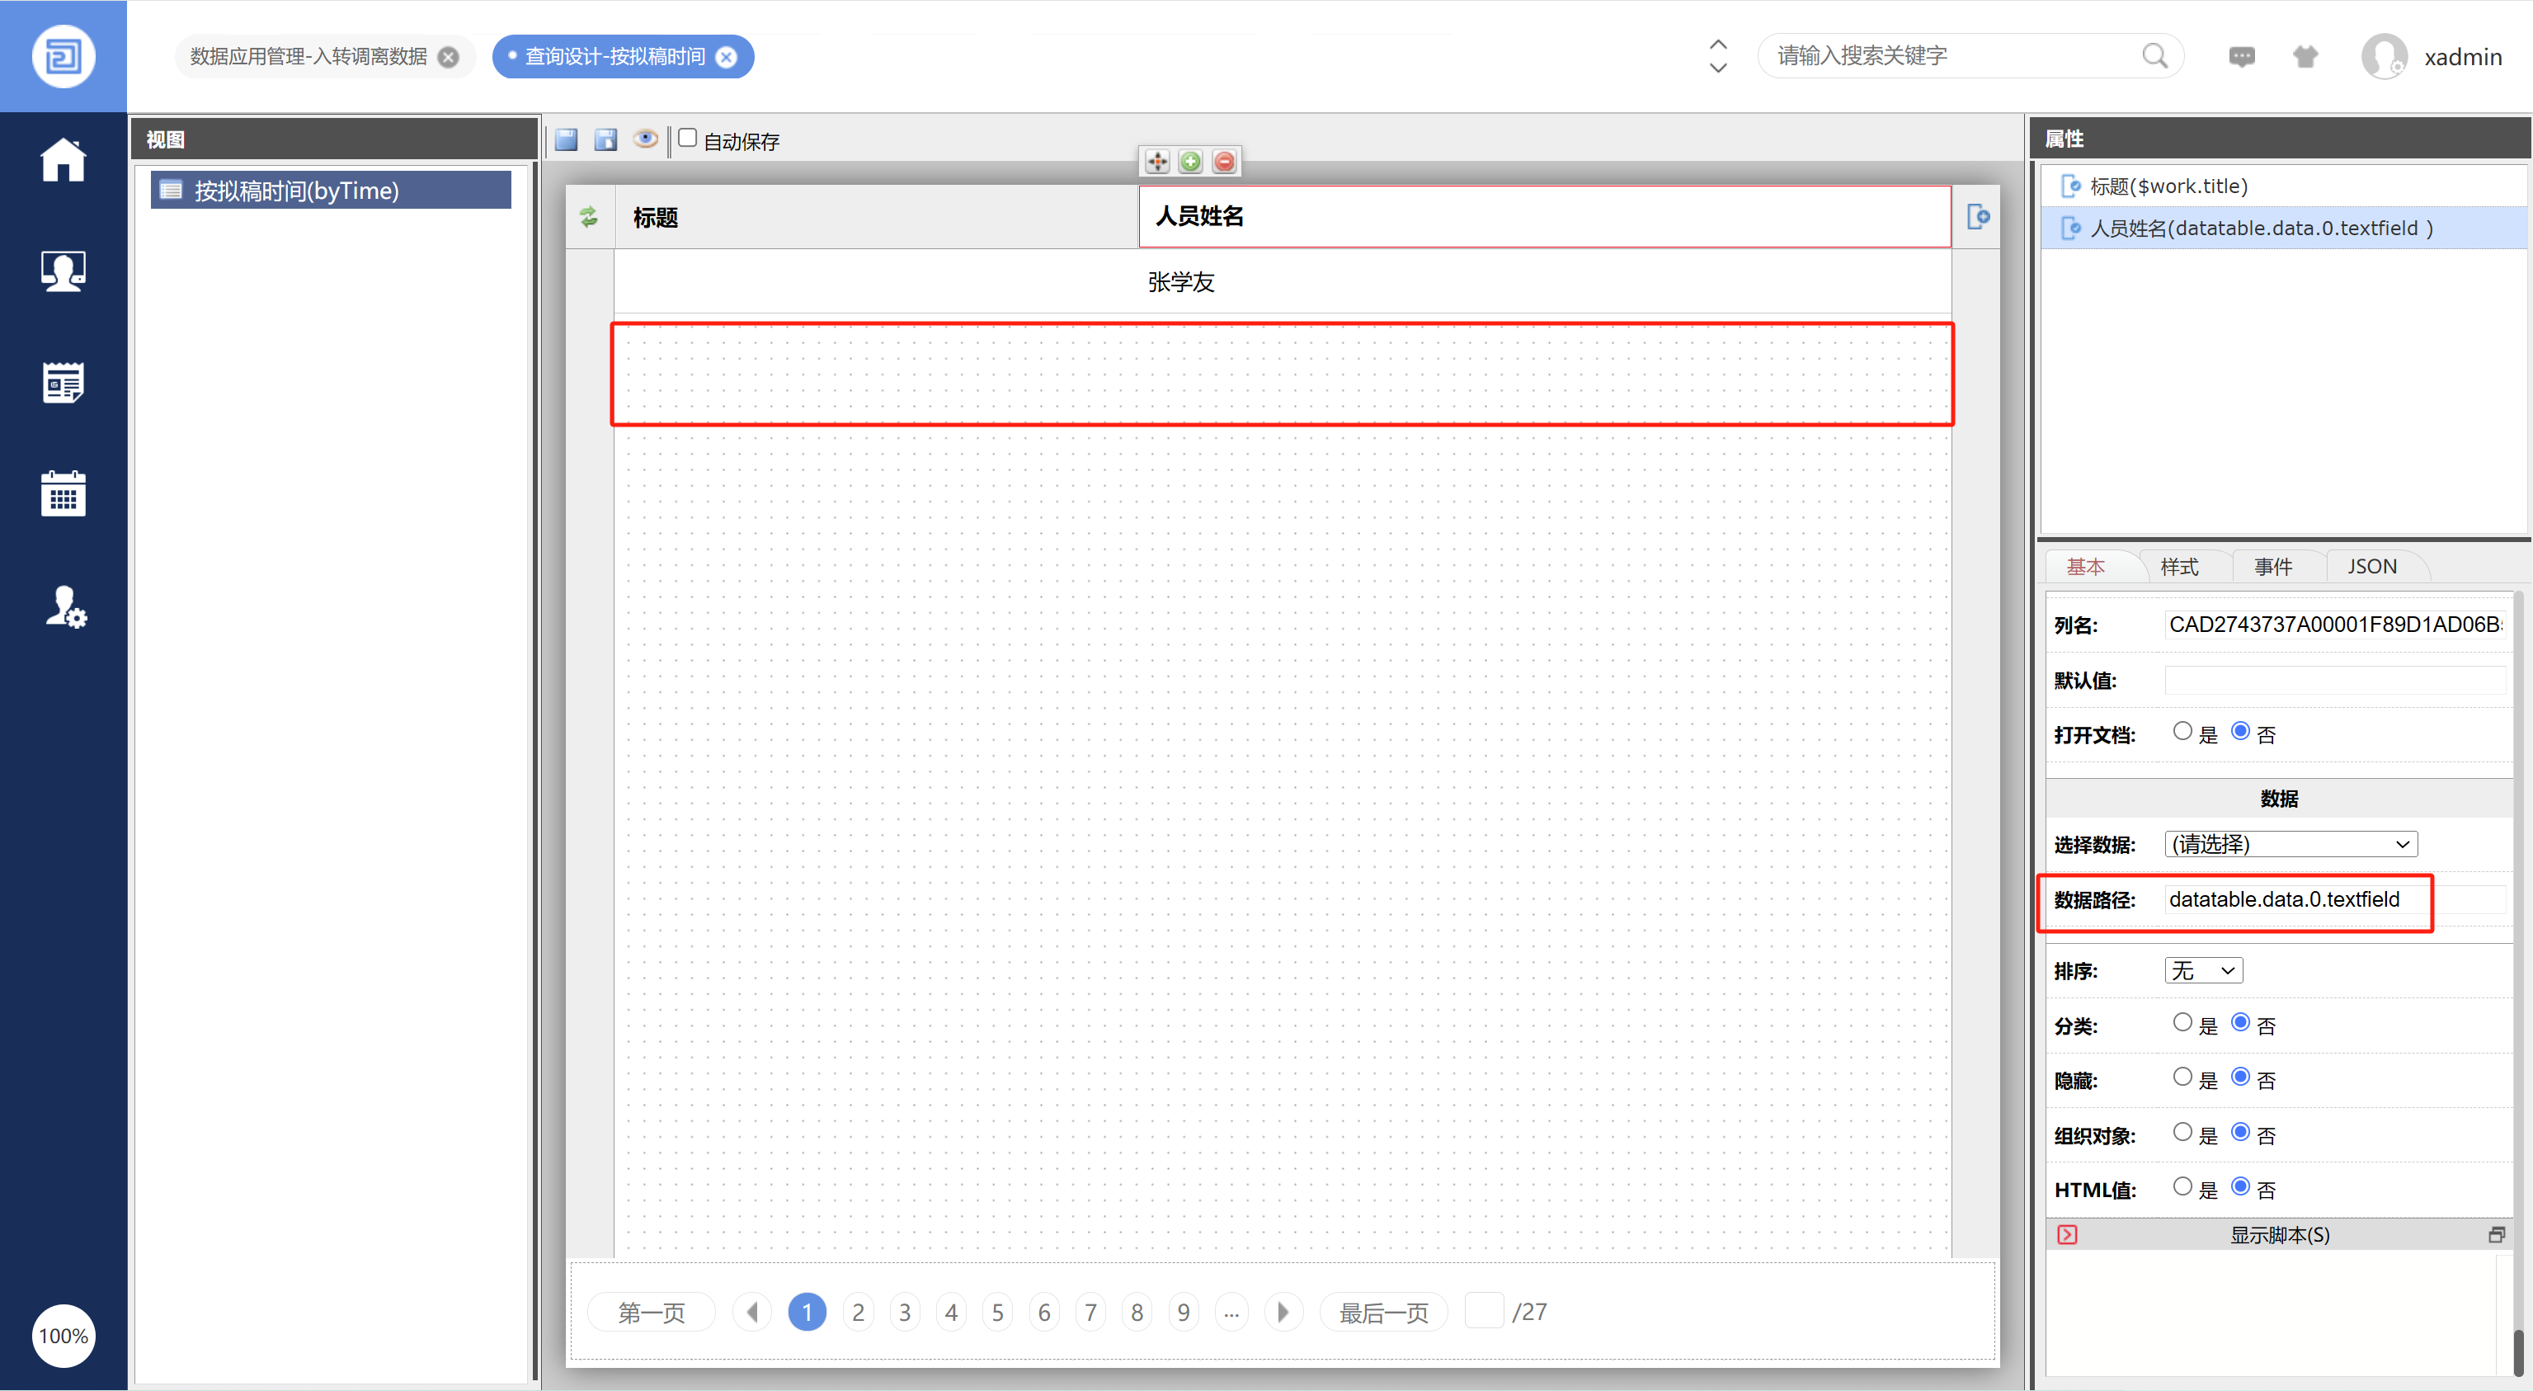Open the 选择数据 dropdown
Image resolution: width=2533 pixels, height=1391 pixels.
click(2291, 844)
